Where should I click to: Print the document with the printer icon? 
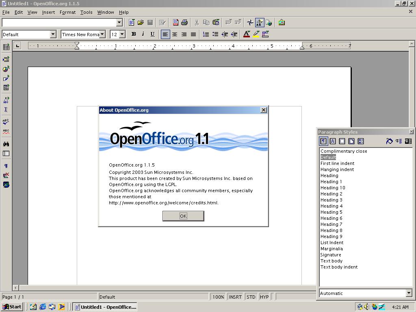click(184, 23)
